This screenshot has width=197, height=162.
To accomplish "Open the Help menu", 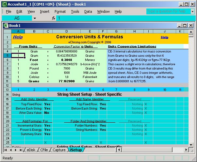I will 118,11.
